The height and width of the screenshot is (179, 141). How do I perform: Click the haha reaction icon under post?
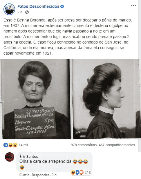pyautogui.click(x=10, y=145)
